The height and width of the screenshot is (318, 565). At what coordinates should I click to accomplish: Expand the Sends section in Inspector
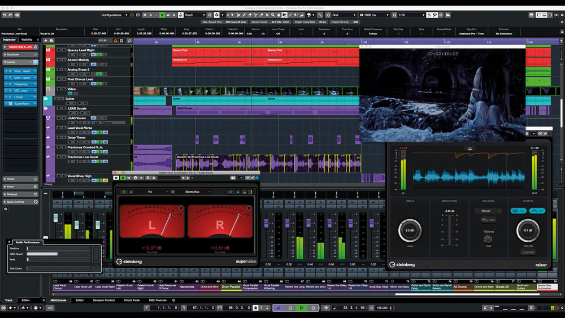point(20,179)
